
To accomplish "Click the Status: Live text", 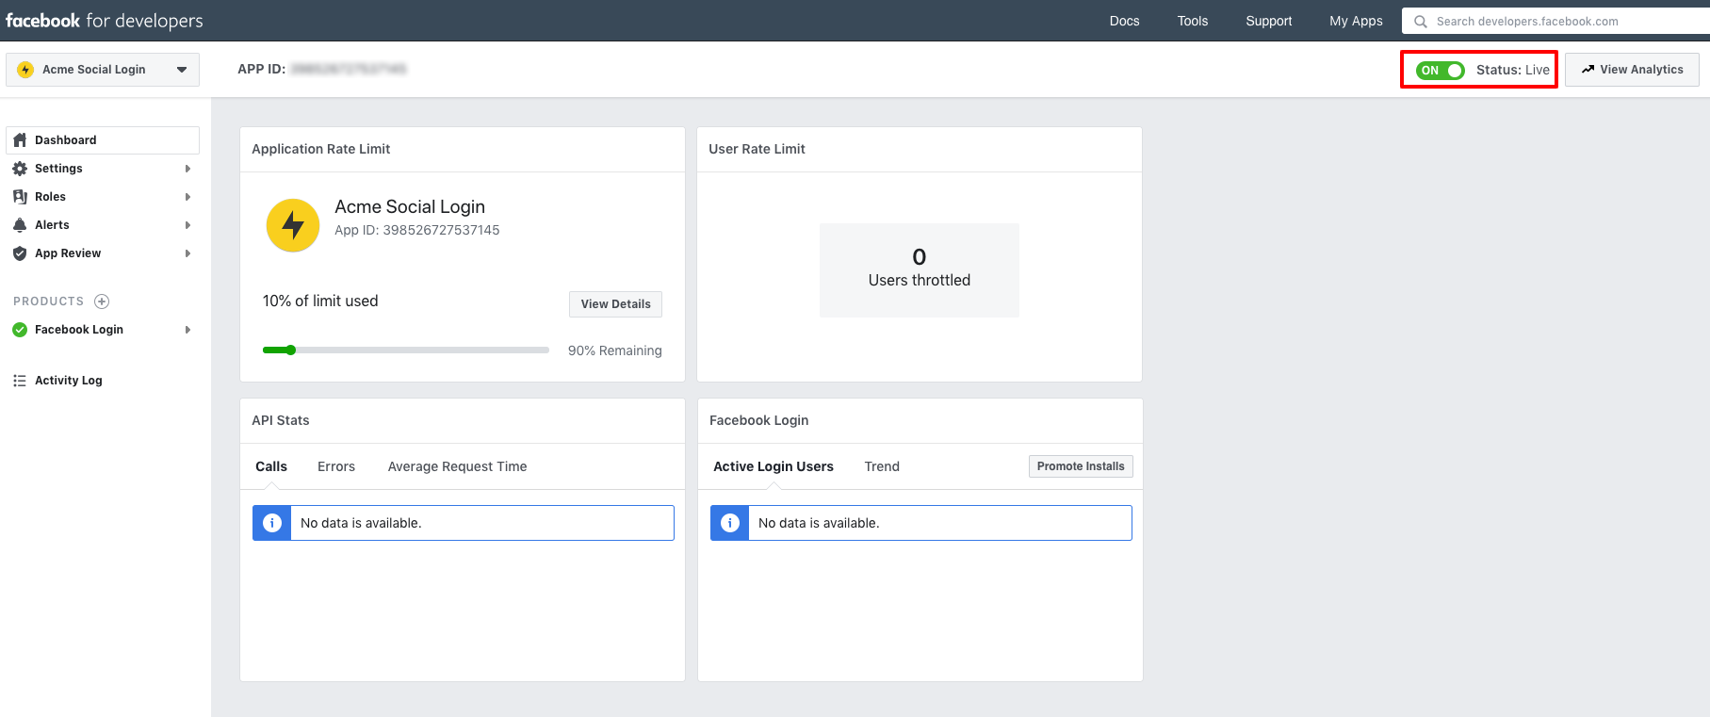I will click(x=1513, y=70).
